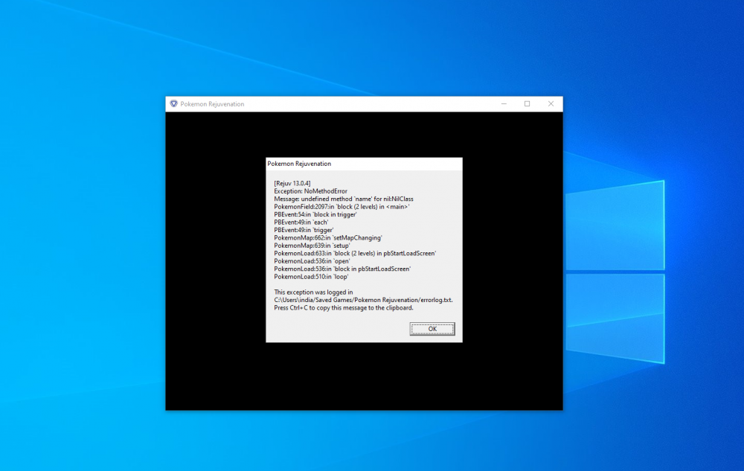Click the undefined method 'name' message line
Image resolution: width=744 pixels, height=471 pixels.
(343, 199)
